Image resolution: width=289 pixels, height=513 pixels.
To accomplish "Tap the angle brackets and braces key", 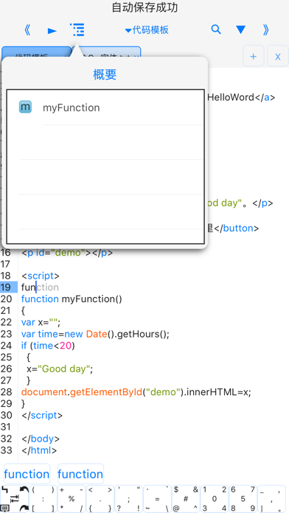I will coord(100,499).
